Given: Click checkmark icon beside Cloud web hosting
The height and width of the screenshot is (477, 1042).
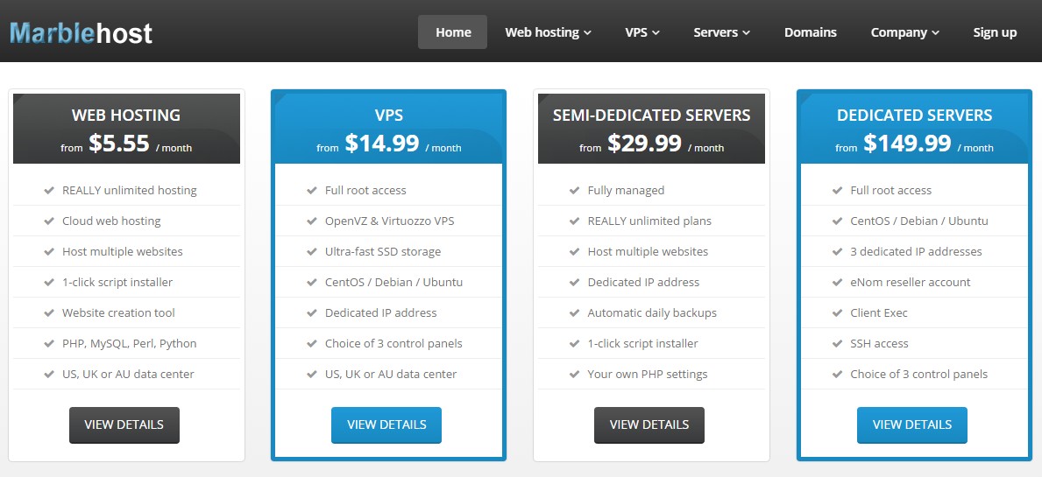Looking at the screenshot, I should pyautogui.click(x=49, y=221).
